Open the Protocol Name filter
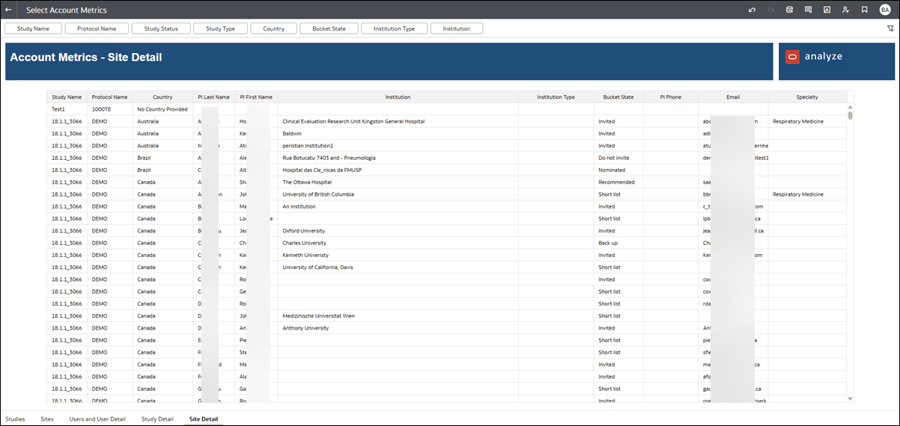Screen dimensions: 900x426 (x=97, y=28)
